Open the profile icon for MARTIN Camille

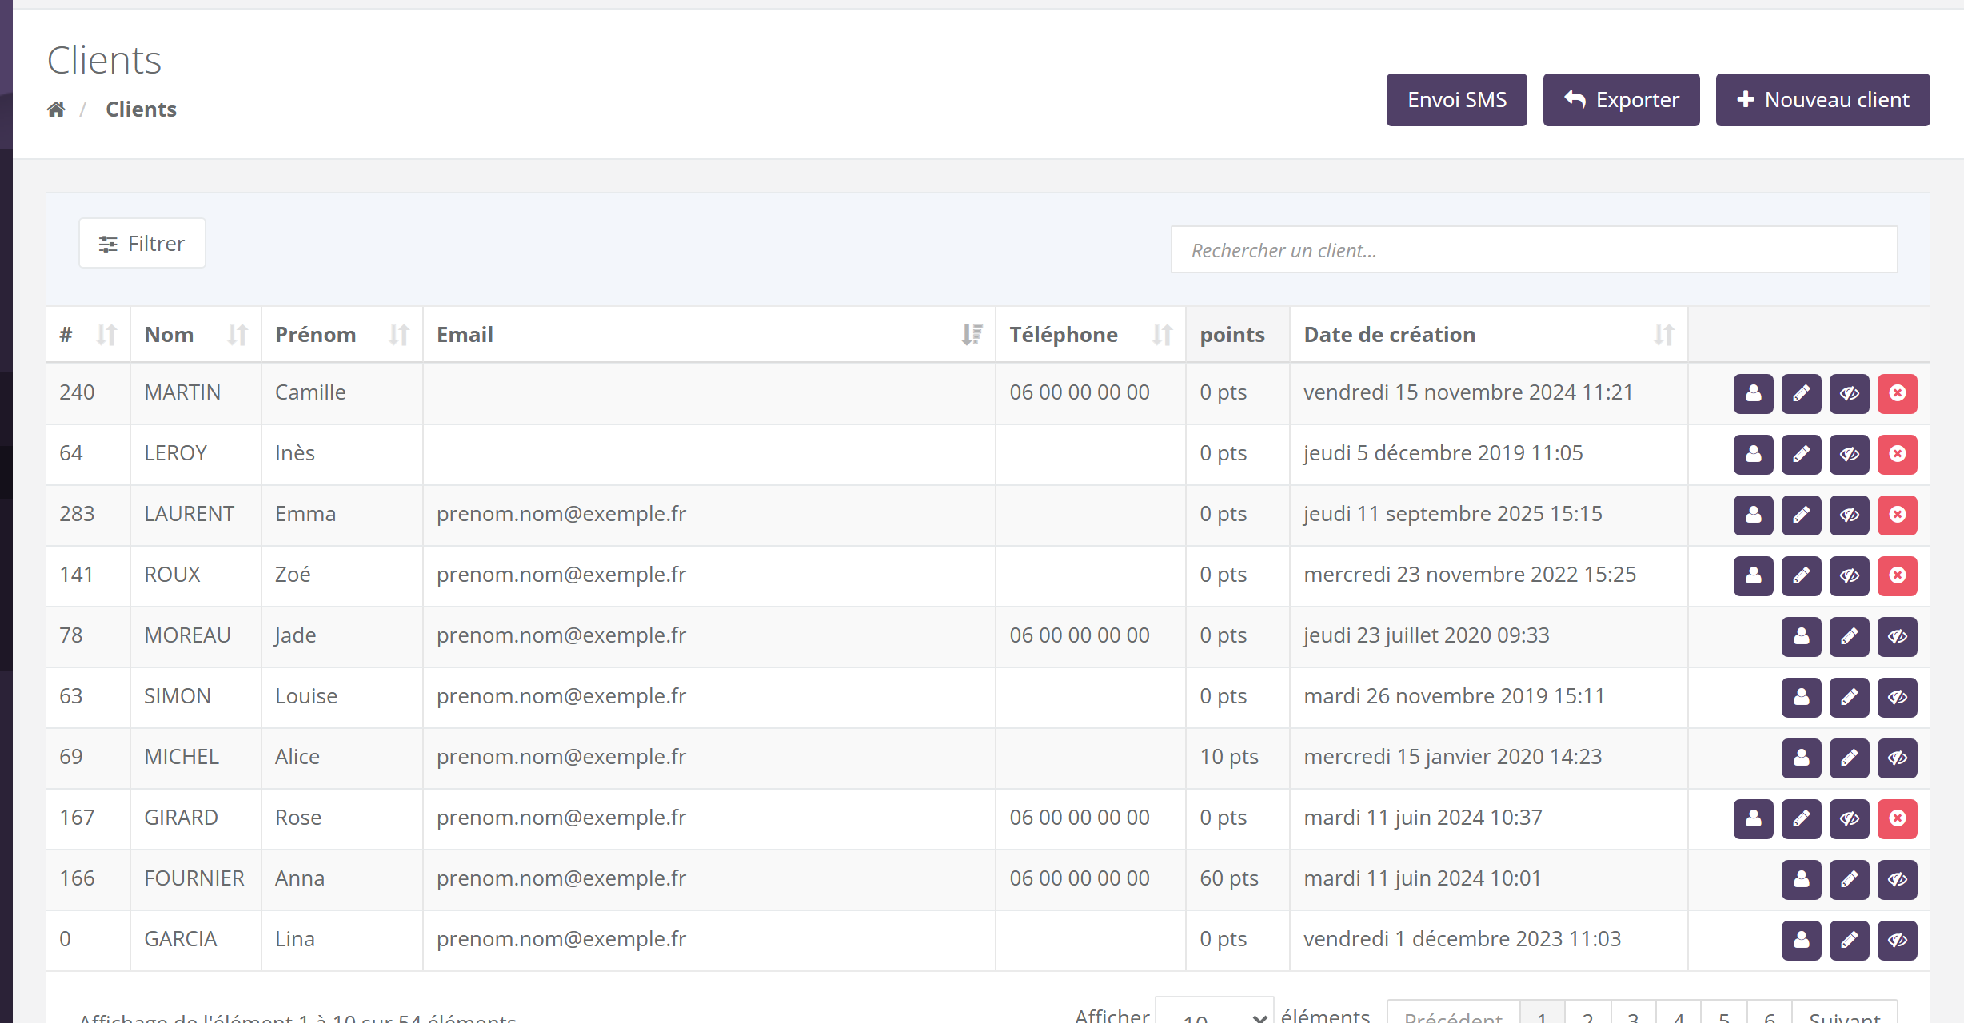coord(1753,393)
